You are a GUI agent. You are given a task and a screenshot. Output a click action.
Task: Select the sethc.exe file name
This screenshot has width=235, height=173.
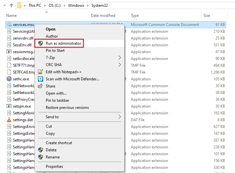pos(21,79)
